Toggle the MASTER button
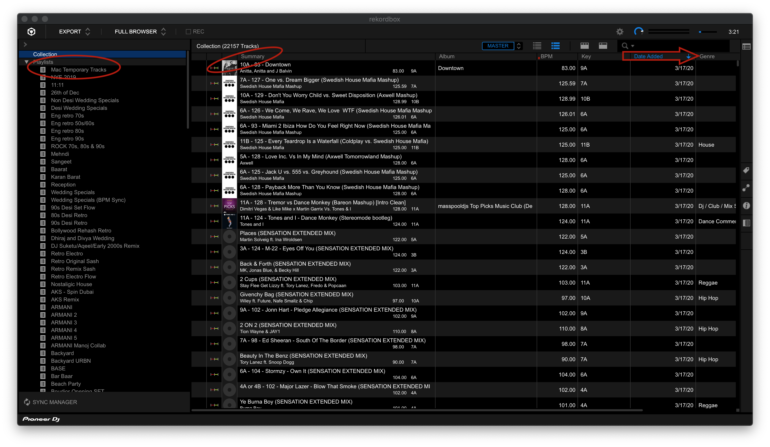This screenshot has height=447, width=770. point(497,46)
